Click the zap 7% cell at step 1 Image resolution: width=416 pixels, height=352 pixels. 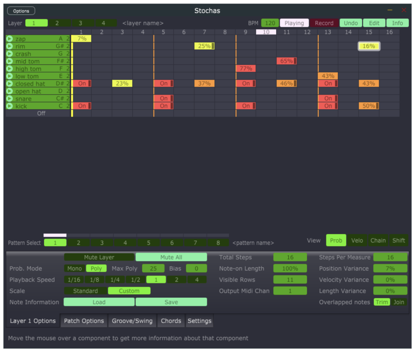pyautogui.click(x=81, y=38)
